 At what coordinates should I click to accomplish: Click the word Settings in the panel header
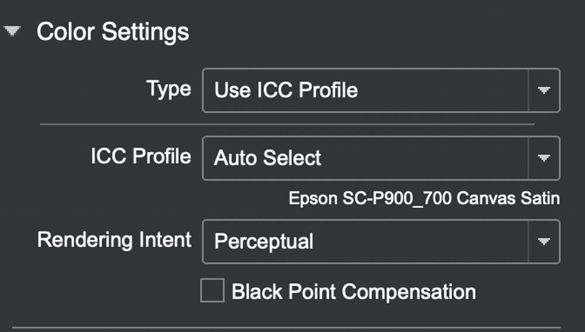click(151, 32)
